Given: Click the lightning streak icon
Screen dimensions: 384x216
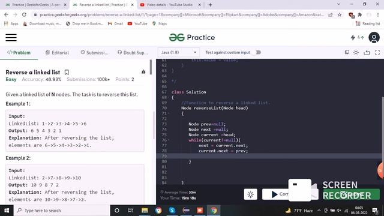Looking at the screenshot, I should 353,37.
